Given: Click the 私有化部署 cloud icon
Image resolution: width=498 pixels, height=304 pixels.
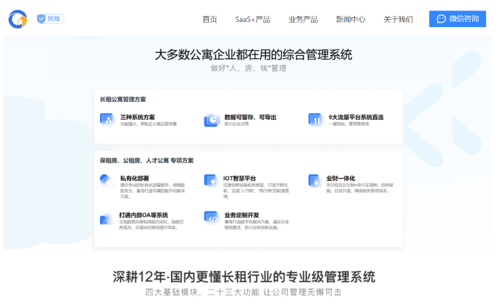Looking at the screenshot, I should pyautogui.click(x=107, y=180).
